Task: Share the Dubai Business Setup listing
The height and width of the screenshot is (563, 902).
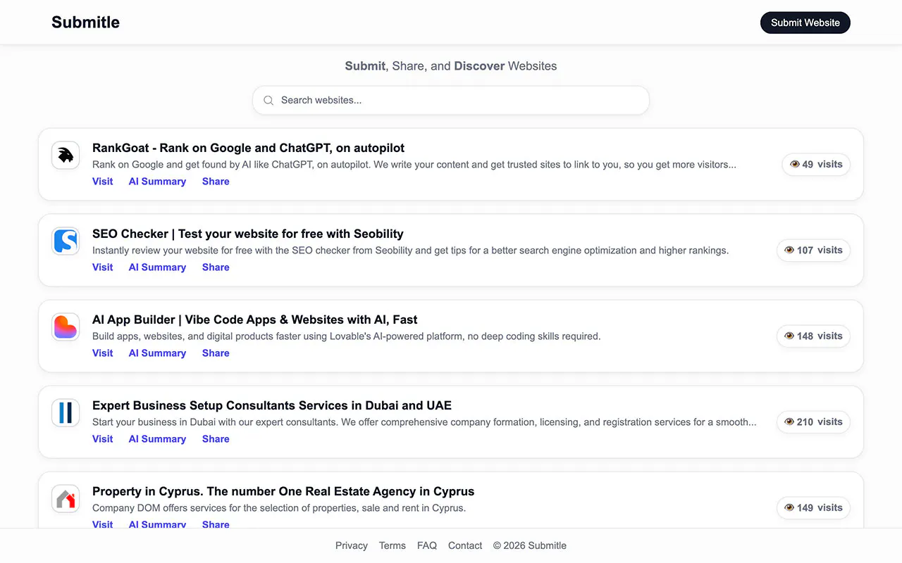Action: coord(216,439)
